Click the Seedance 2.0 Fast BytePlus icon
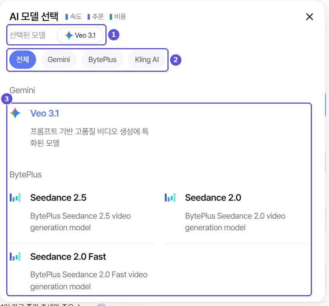 tap(15, 257)
